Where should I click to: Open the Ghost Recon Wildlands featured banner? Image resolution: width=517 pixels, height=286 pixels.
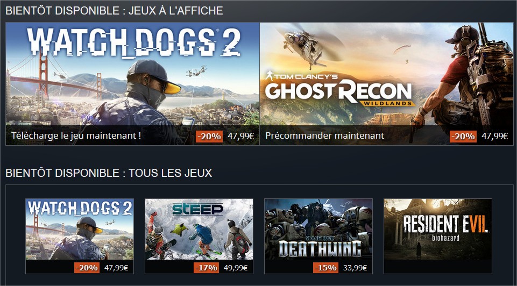pos(386,84)
